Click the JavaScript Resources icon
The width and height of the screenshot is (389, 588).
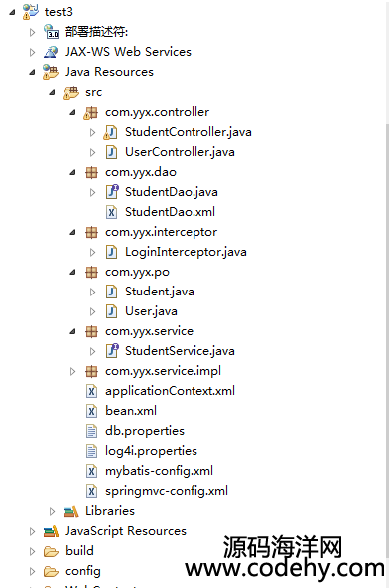click(51, 531)
